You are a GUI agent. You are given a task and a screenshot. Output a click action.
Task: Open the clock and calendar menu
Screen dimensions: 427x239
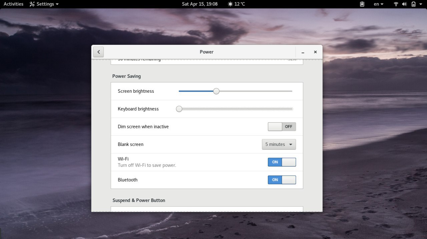(200, 4)
